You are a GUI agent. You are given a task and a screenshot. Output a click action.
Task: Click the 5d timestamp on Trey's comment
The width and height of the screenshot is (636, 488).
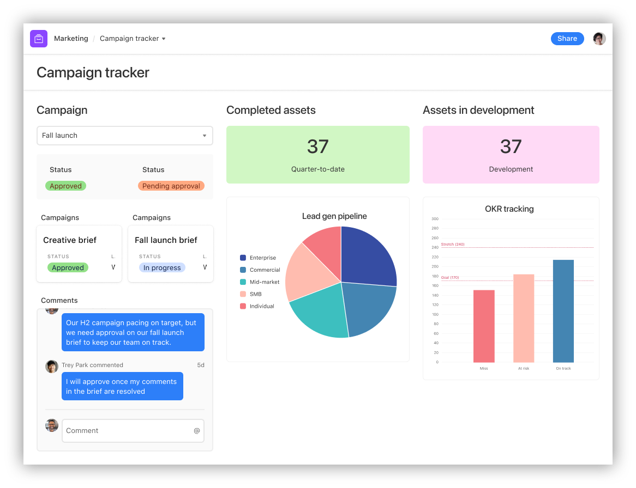(201, 365)
